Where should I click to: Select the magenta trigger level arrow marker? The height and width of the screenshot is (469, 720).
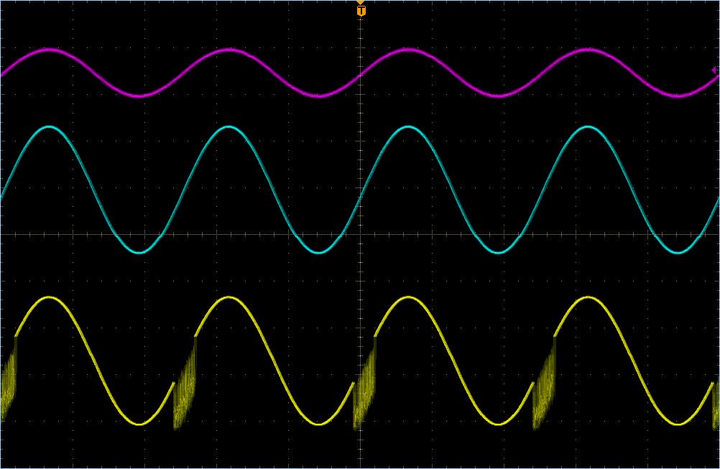click(x=715, y=70)
